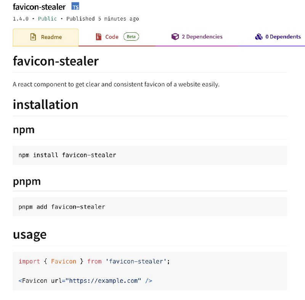Open the Readme tab
Viewport: 305px width, 300px height.
coord(46,37)
